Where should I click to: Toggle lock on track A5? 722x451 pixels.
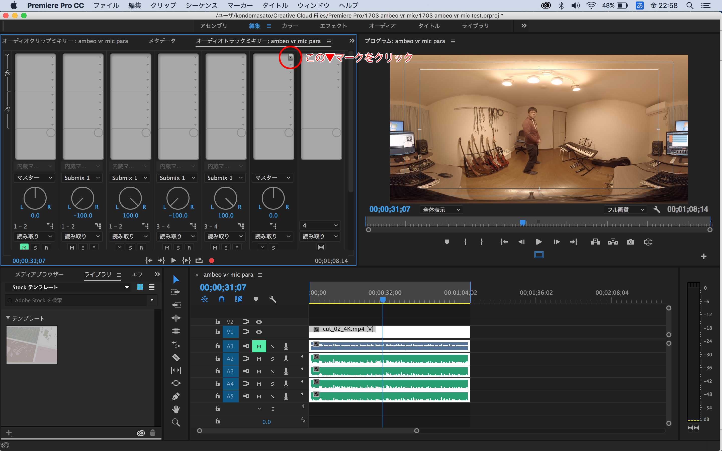point(218,396)
